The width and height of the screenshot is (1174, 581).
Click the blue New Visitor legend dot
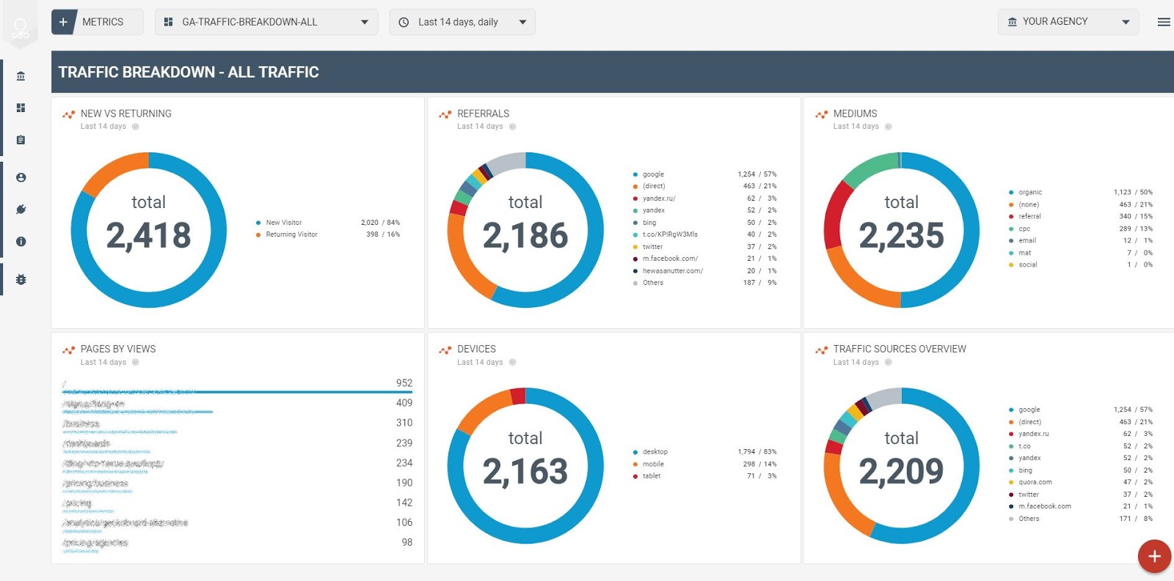click(258, 223)
